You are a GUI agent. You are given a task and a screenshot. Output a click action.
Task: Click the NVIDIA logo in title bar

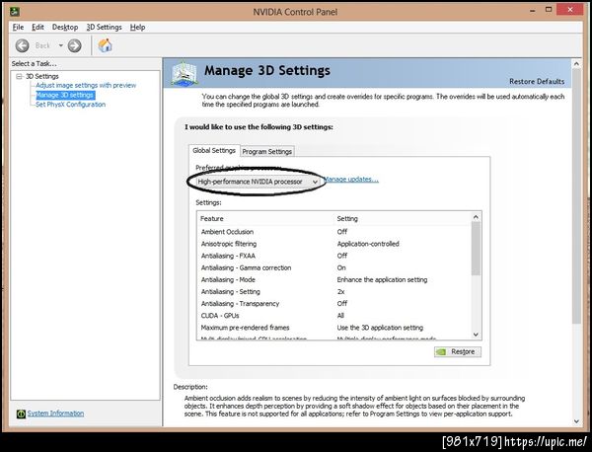[x=15, y=11]
